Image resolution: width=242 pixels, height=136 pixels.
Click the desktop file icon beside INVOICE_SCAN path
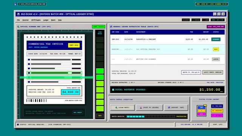tap(15, 4)
